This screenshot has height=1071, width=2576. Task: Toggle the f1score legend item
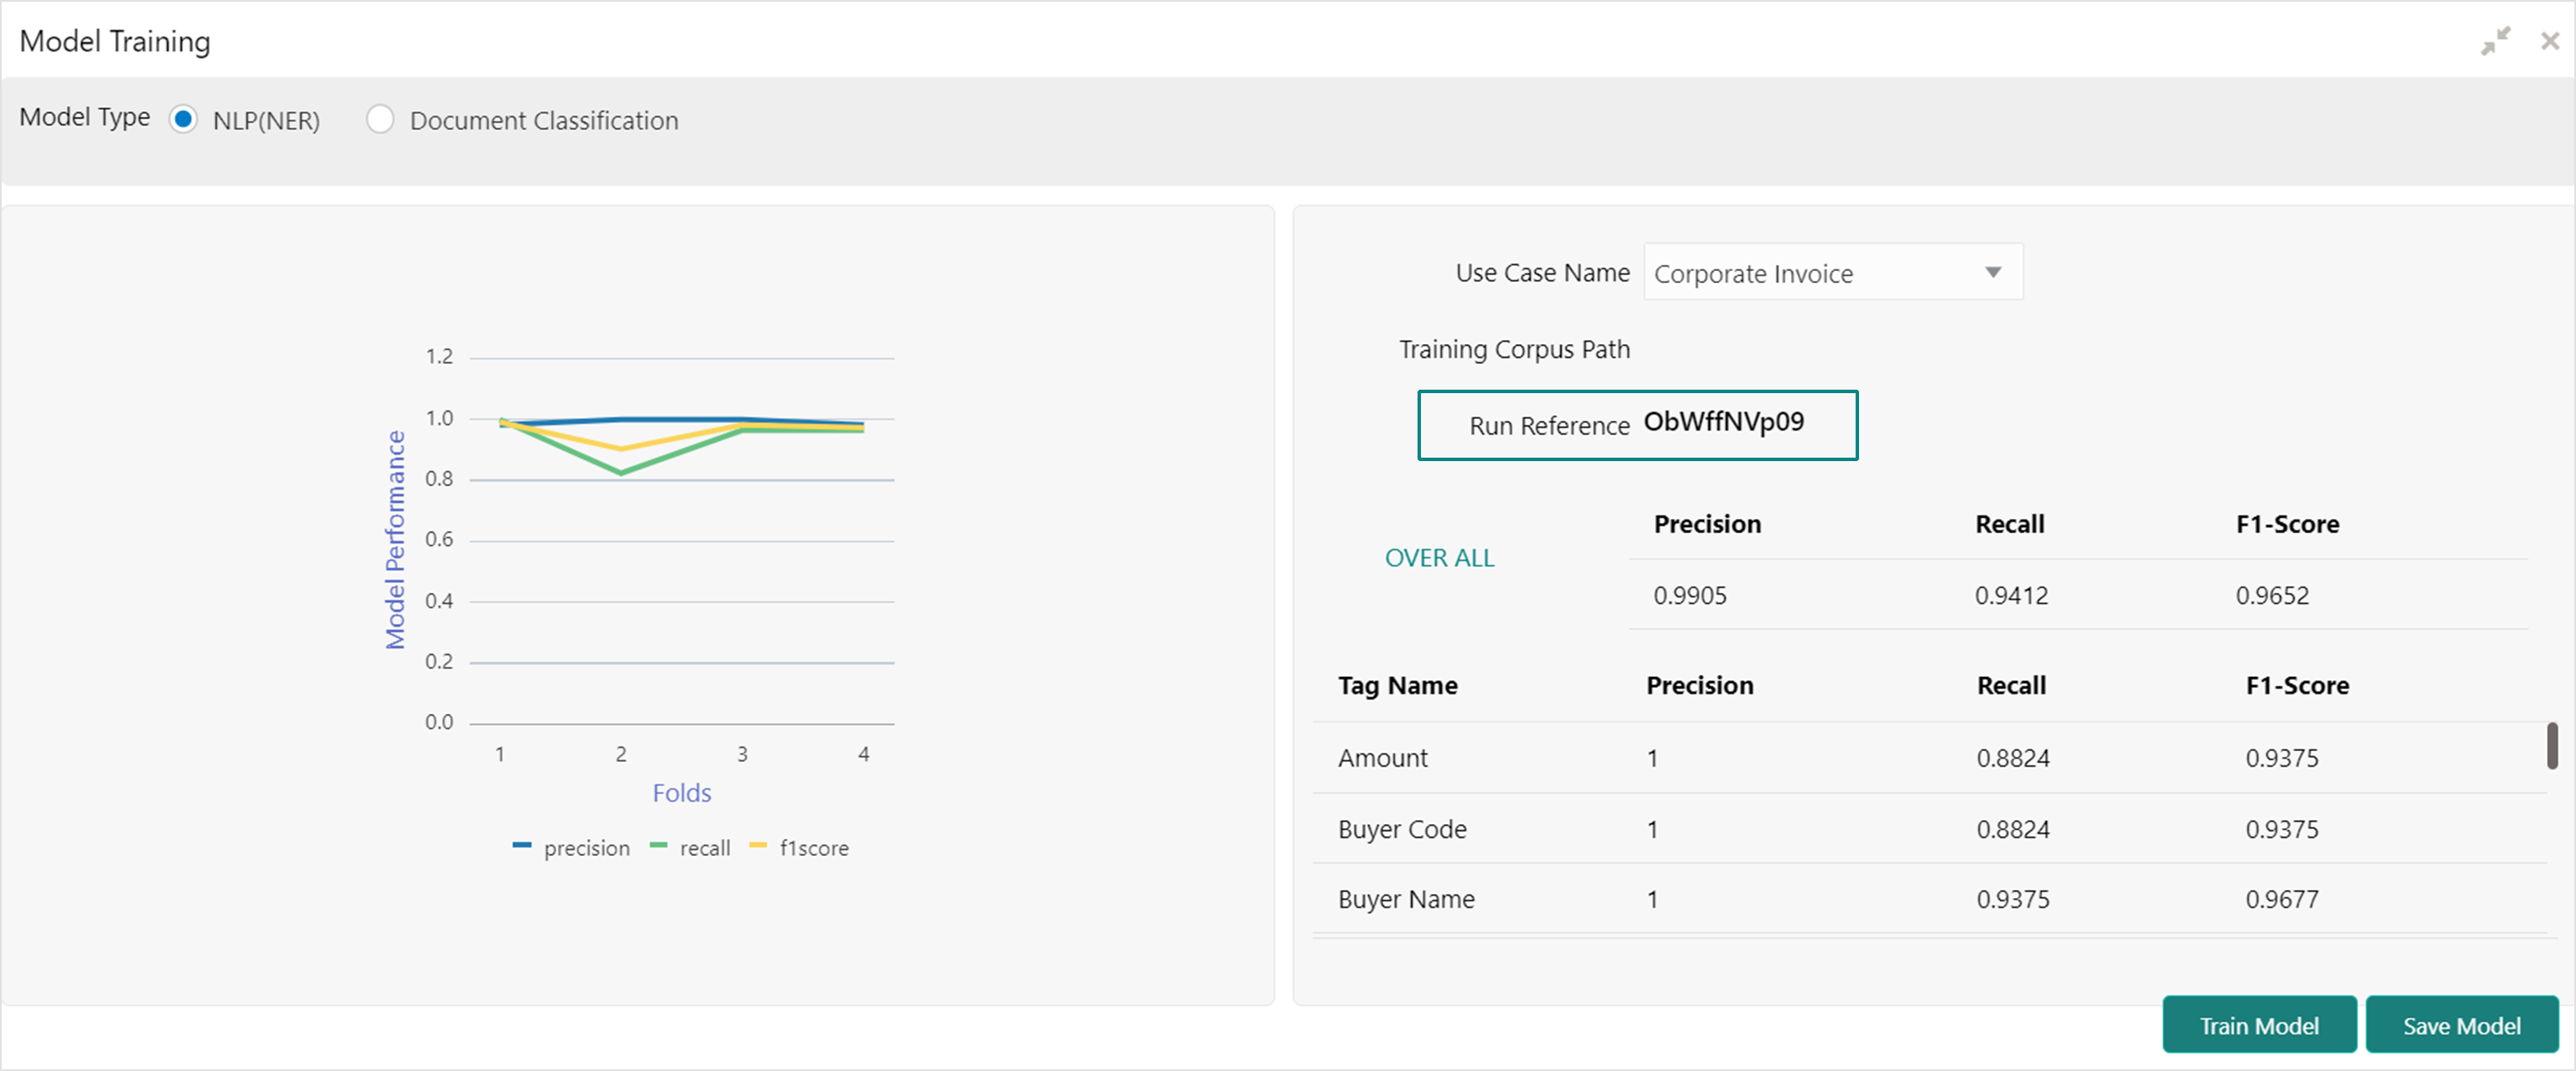click(813, 848)
